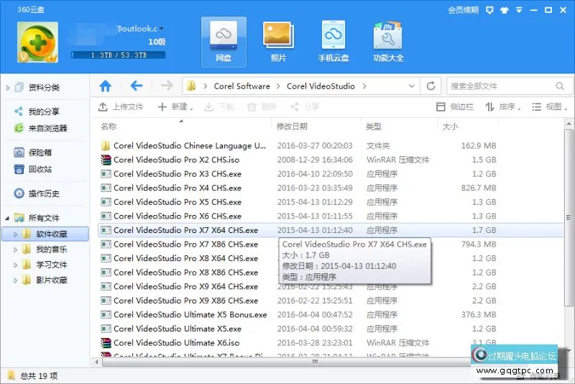Click the 下载 download button

[x=219, y=106]
